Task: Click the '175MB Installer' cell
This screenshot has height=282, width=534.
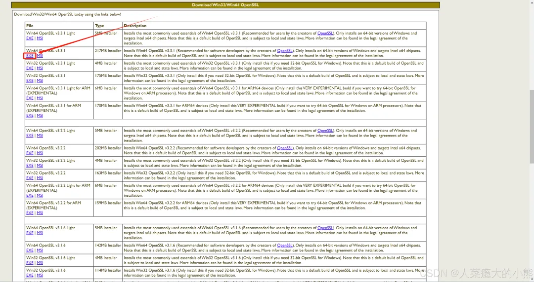Action: [x=108, y=78]
